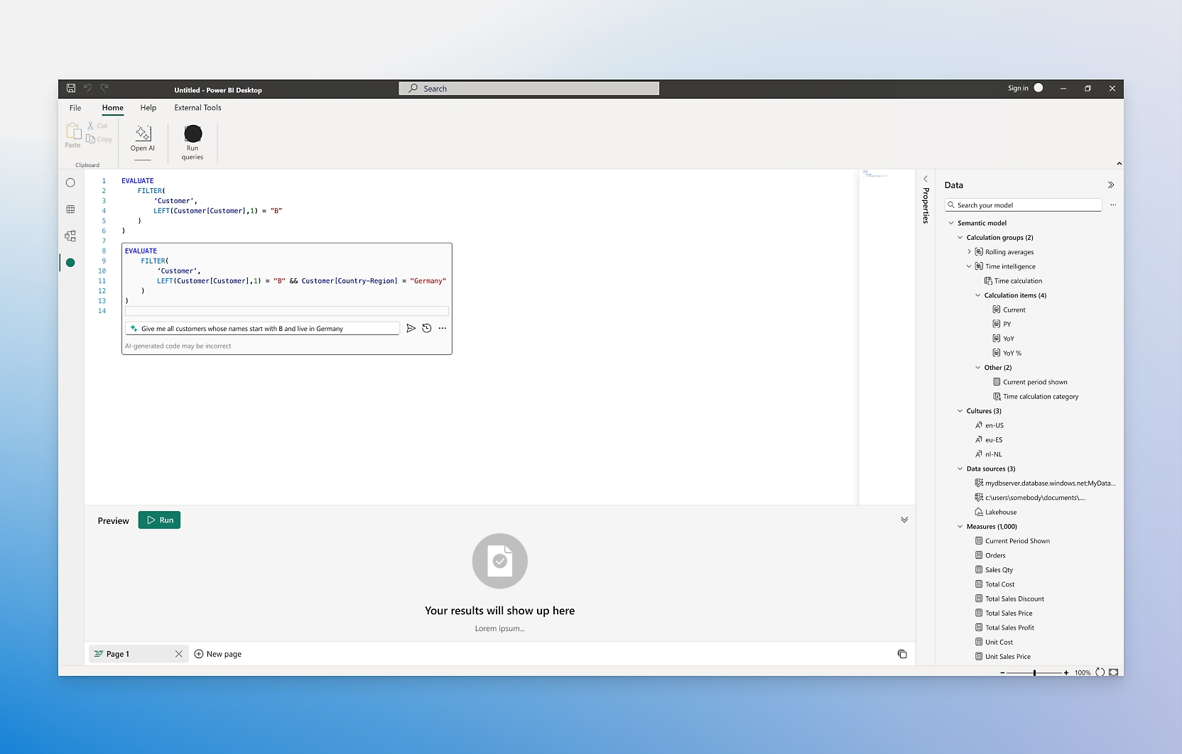Collapse the Other (2) node
The height and width of the screenshot is (754, 1182).
(978, 368)
